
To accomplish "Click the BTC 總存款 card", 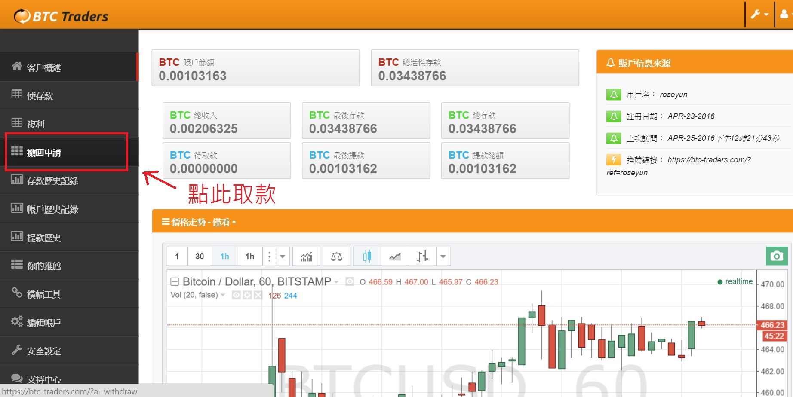I will [505, 121].
